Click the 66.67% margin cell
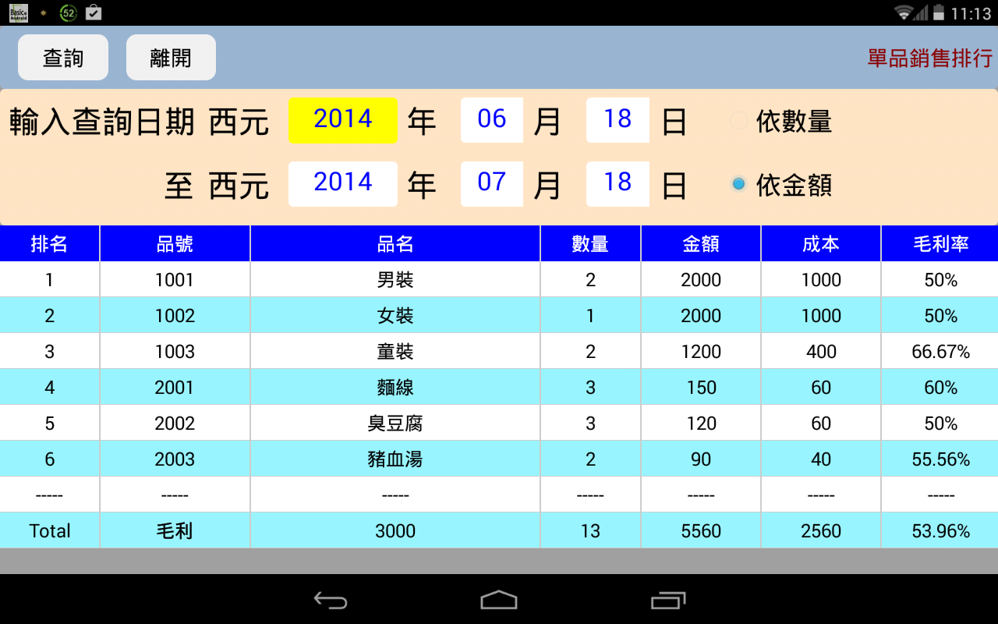998x624 pixels. pos(940,351)
